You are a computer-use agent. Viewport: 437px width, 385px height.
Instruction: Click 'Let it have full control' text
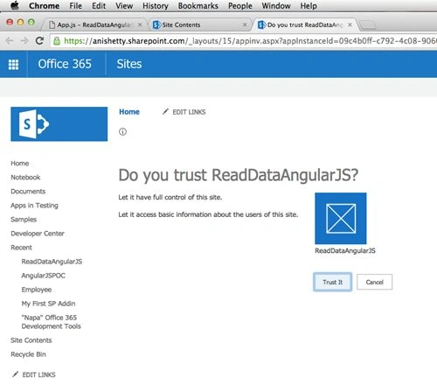tap(170, 198)
